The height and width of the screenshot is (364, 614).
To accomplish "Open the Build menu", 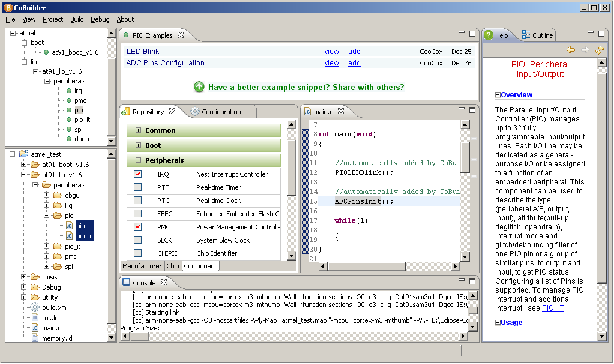I will [x=77, y=19].
